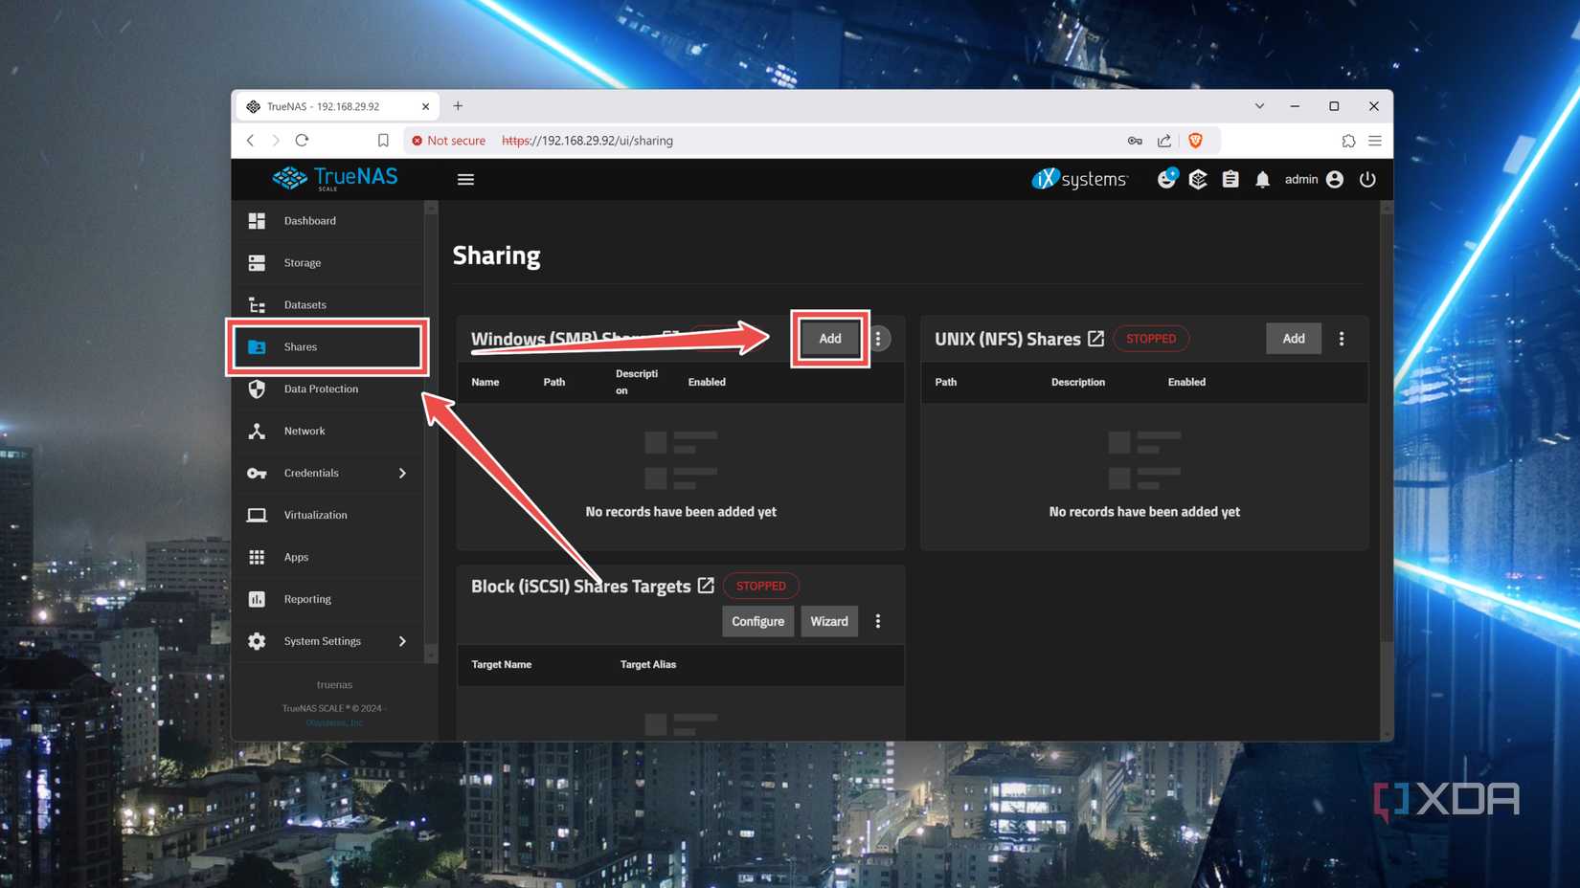This screenshot has width=1580, height=888.
Task: Click the browser address bar URL
Action: point(588,140)
